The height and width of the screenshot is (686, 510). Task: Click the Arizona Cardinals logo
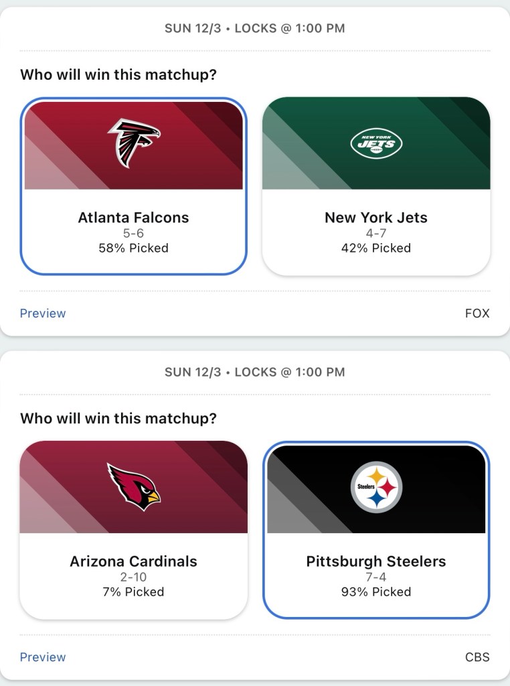coord(134,487)
